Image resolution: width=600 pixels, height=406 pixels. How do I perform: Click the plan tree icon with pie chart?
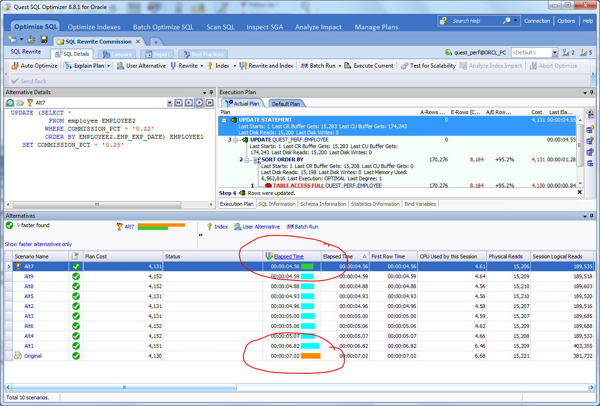tap(590, 152)
